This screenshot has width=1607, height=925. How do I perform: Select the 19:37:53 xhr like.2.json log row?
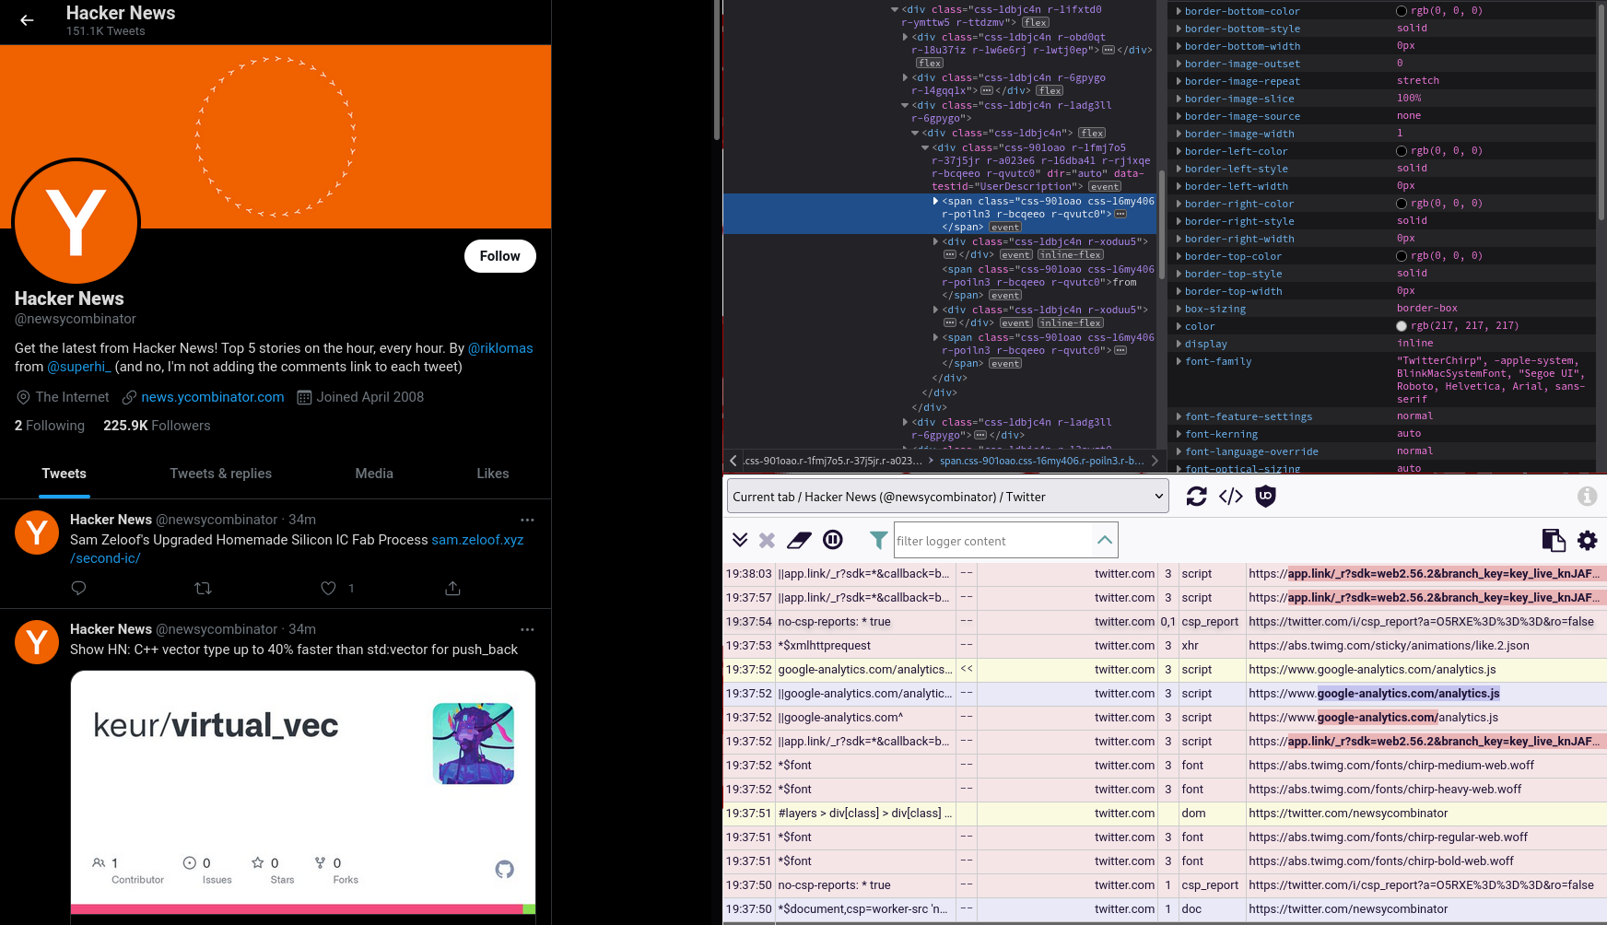(x=1165, y=646)
